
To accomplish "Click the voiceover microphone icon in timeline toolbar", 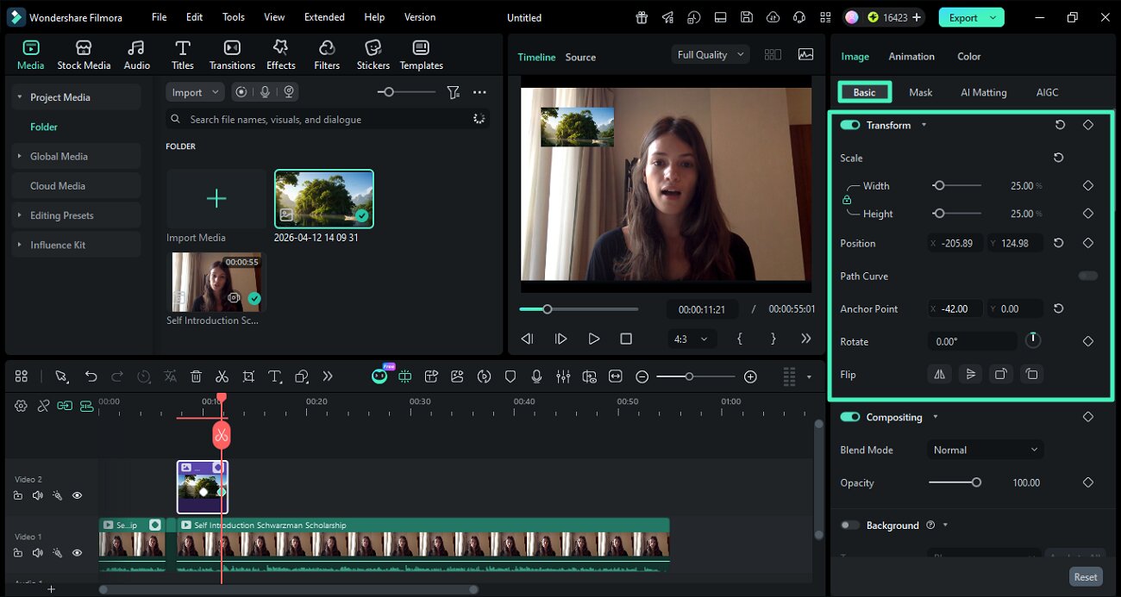I will [x=536, y=376].
